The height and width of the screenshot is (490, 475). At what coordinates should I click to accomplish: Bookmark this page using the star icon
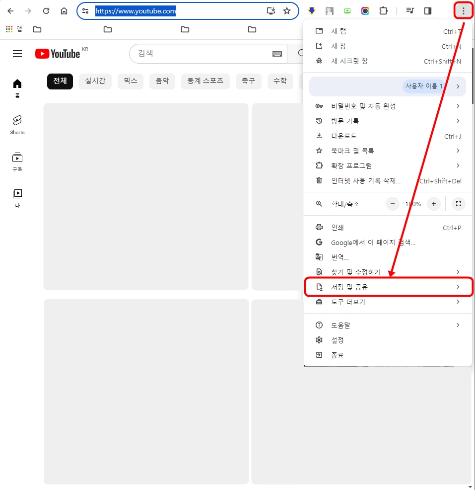pyautogui.click(x=287, y=10)
